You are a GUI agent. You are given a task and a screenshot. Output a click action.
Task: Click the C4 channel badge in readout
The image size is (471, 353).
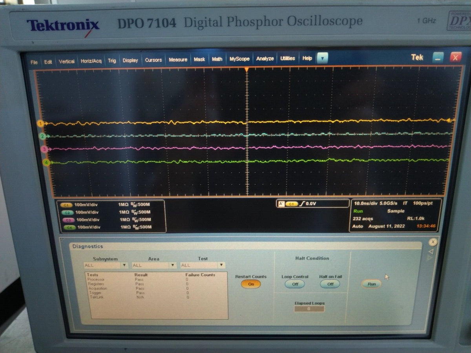[x=69, y=227]
